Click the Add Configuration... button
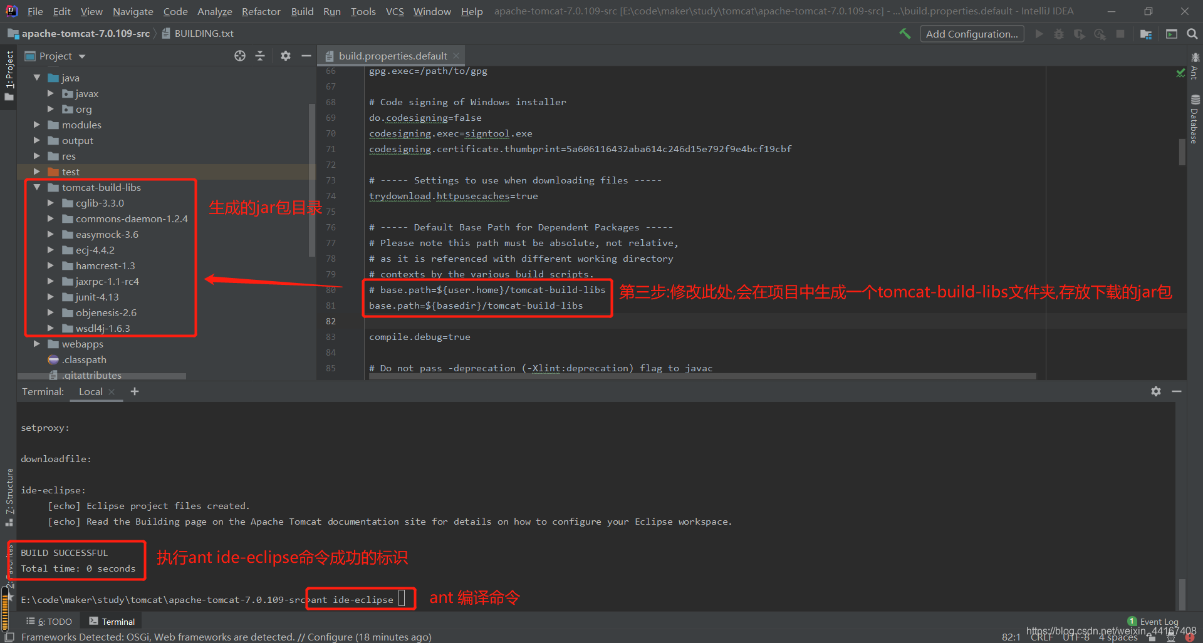1203x643 pixels. pyautogui.click(x=972, y=34)
